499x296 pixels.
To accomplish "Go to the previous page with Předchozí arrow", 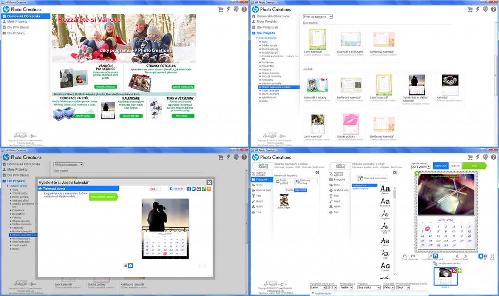I will coord(457,256).
